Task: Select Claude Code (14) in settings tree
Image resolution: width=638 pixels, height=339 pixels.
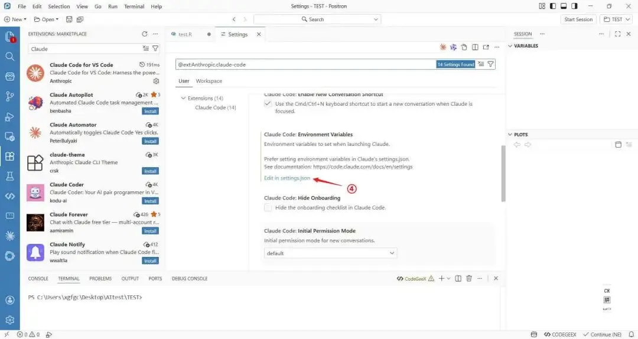Action: coord(215,107)
